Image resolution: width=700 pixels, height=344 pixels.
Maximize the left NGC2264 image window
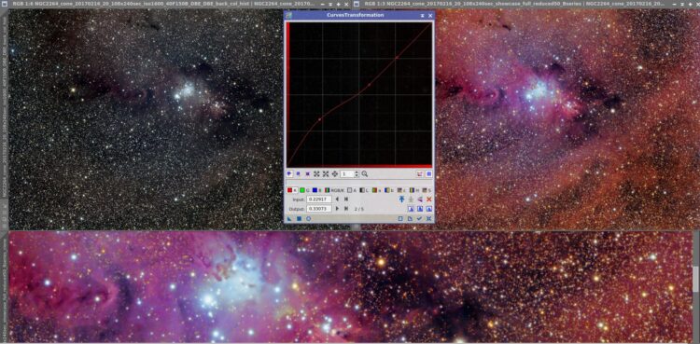click(338, 4)
